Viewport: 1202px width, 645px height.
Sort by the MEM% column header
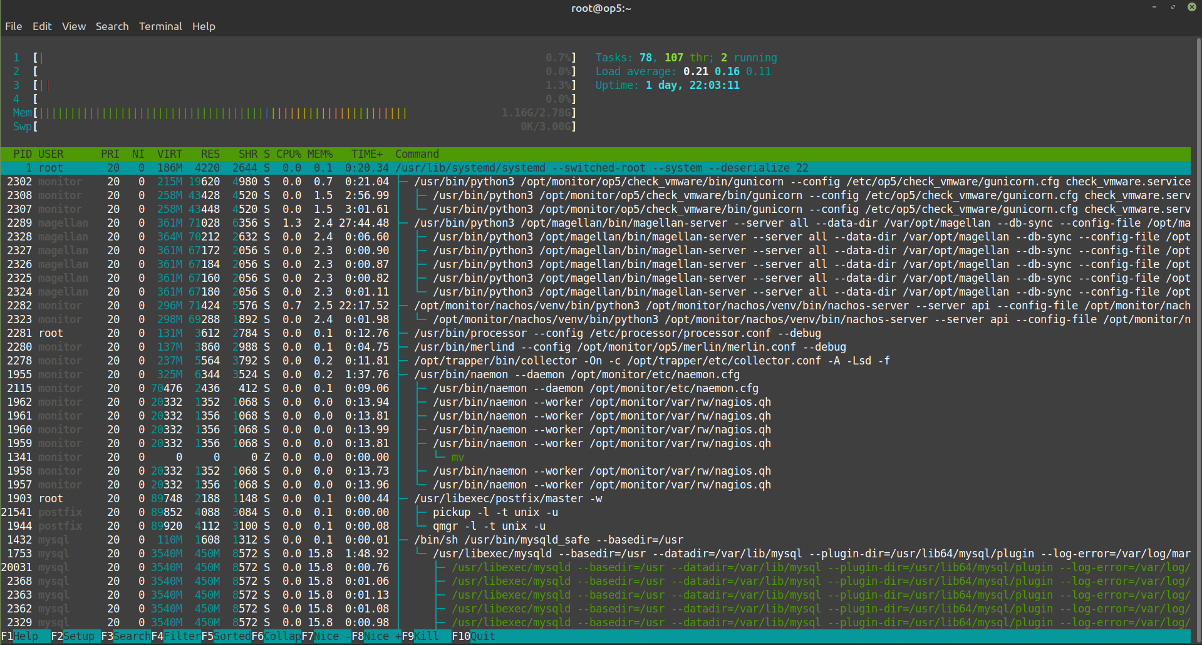pyautogui.click(x=320, y=154)
